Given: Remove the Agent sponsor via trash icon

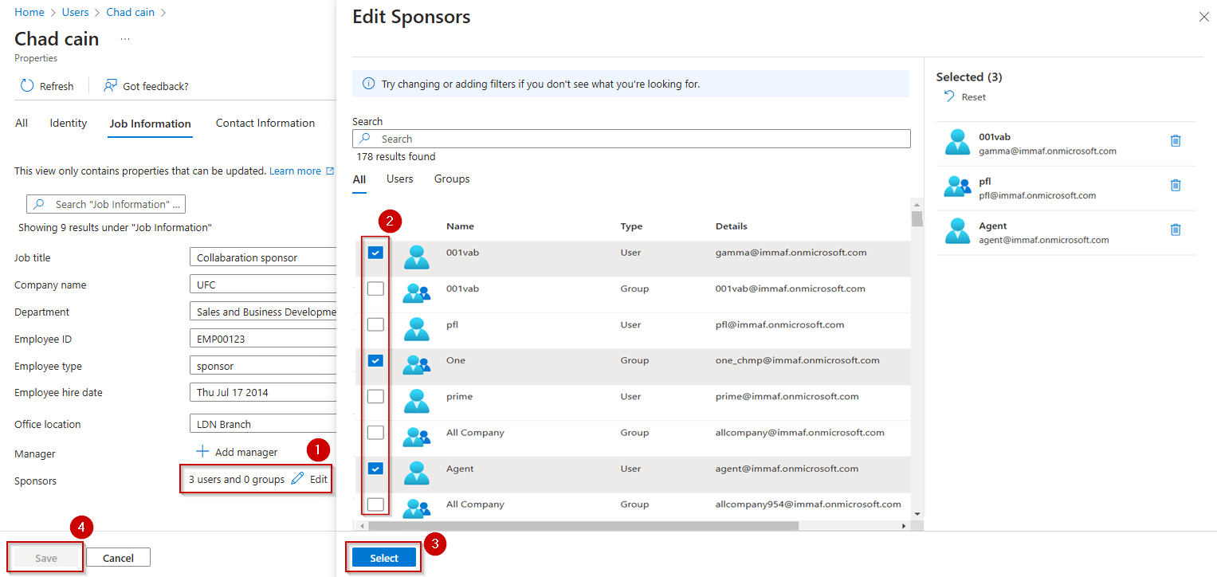Looking at the screenshot, I should coord(1176,230).
